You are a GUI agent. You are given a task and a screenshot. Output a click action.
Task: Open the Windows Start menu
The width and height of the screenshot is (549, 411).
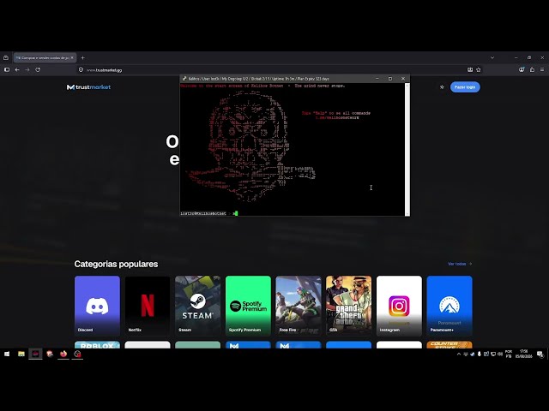(x=7, y=354)
